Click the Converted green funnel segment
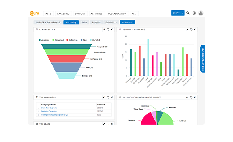The image size is (233, 142). 66,52
